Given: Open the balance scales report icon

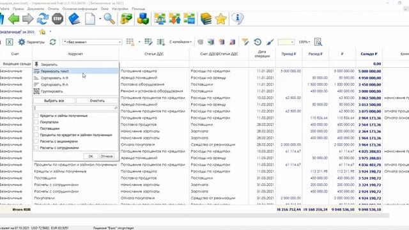Looking at the screenshot, I should tap(160, 19).
